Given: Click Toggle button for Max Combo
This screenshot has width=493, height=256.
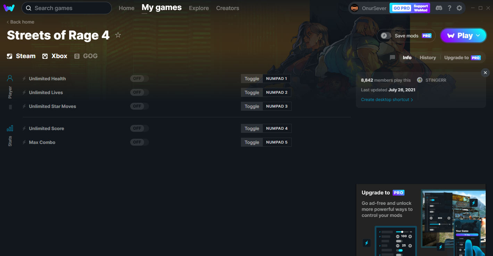Looking at the screenshot, I should (252, 142).
